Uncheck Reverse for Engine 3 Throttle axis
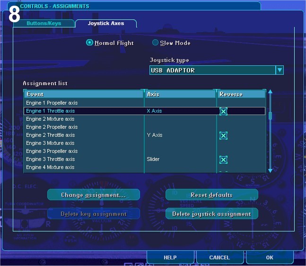The image size is (306, 266). coord(223,160)
